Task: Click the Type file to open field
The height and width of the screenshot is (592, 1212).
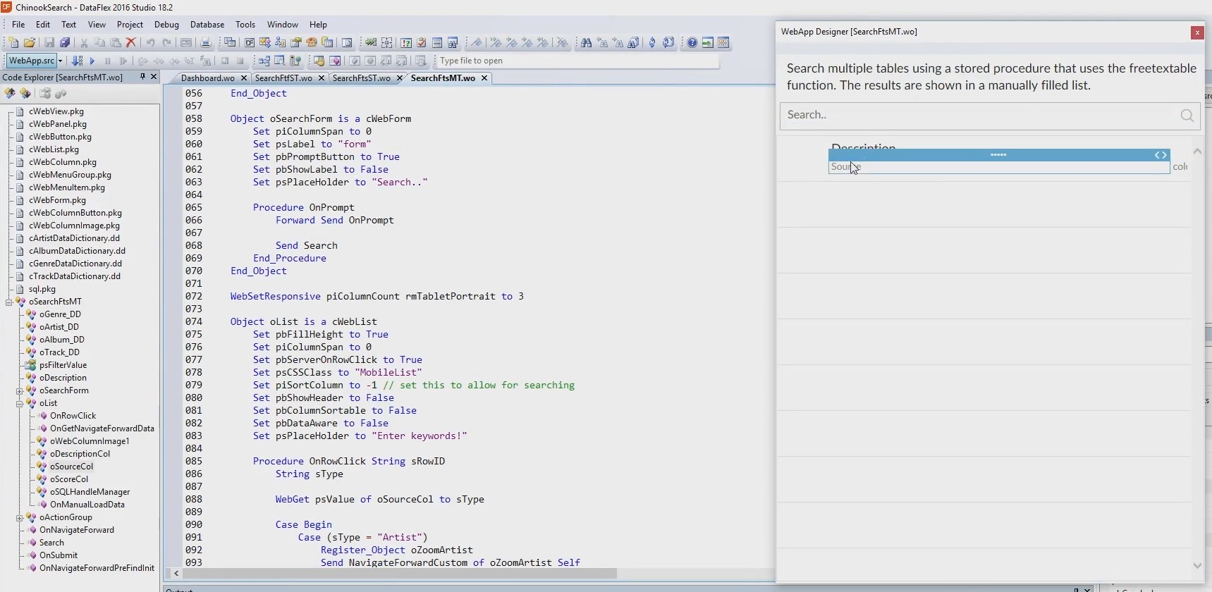Action: [577, 61]
